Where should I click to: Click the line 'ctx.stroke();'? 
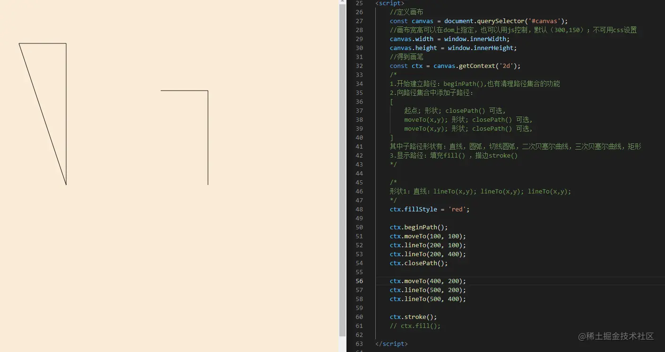[x=414, y=317]
